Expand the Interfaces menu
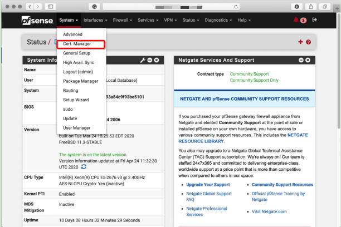This screenshot has width=341, height=227. point(95,20)
